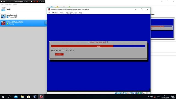Click the optical drive indicator in VM status bar
The image size is (176, 99).
tap(119, 93)
